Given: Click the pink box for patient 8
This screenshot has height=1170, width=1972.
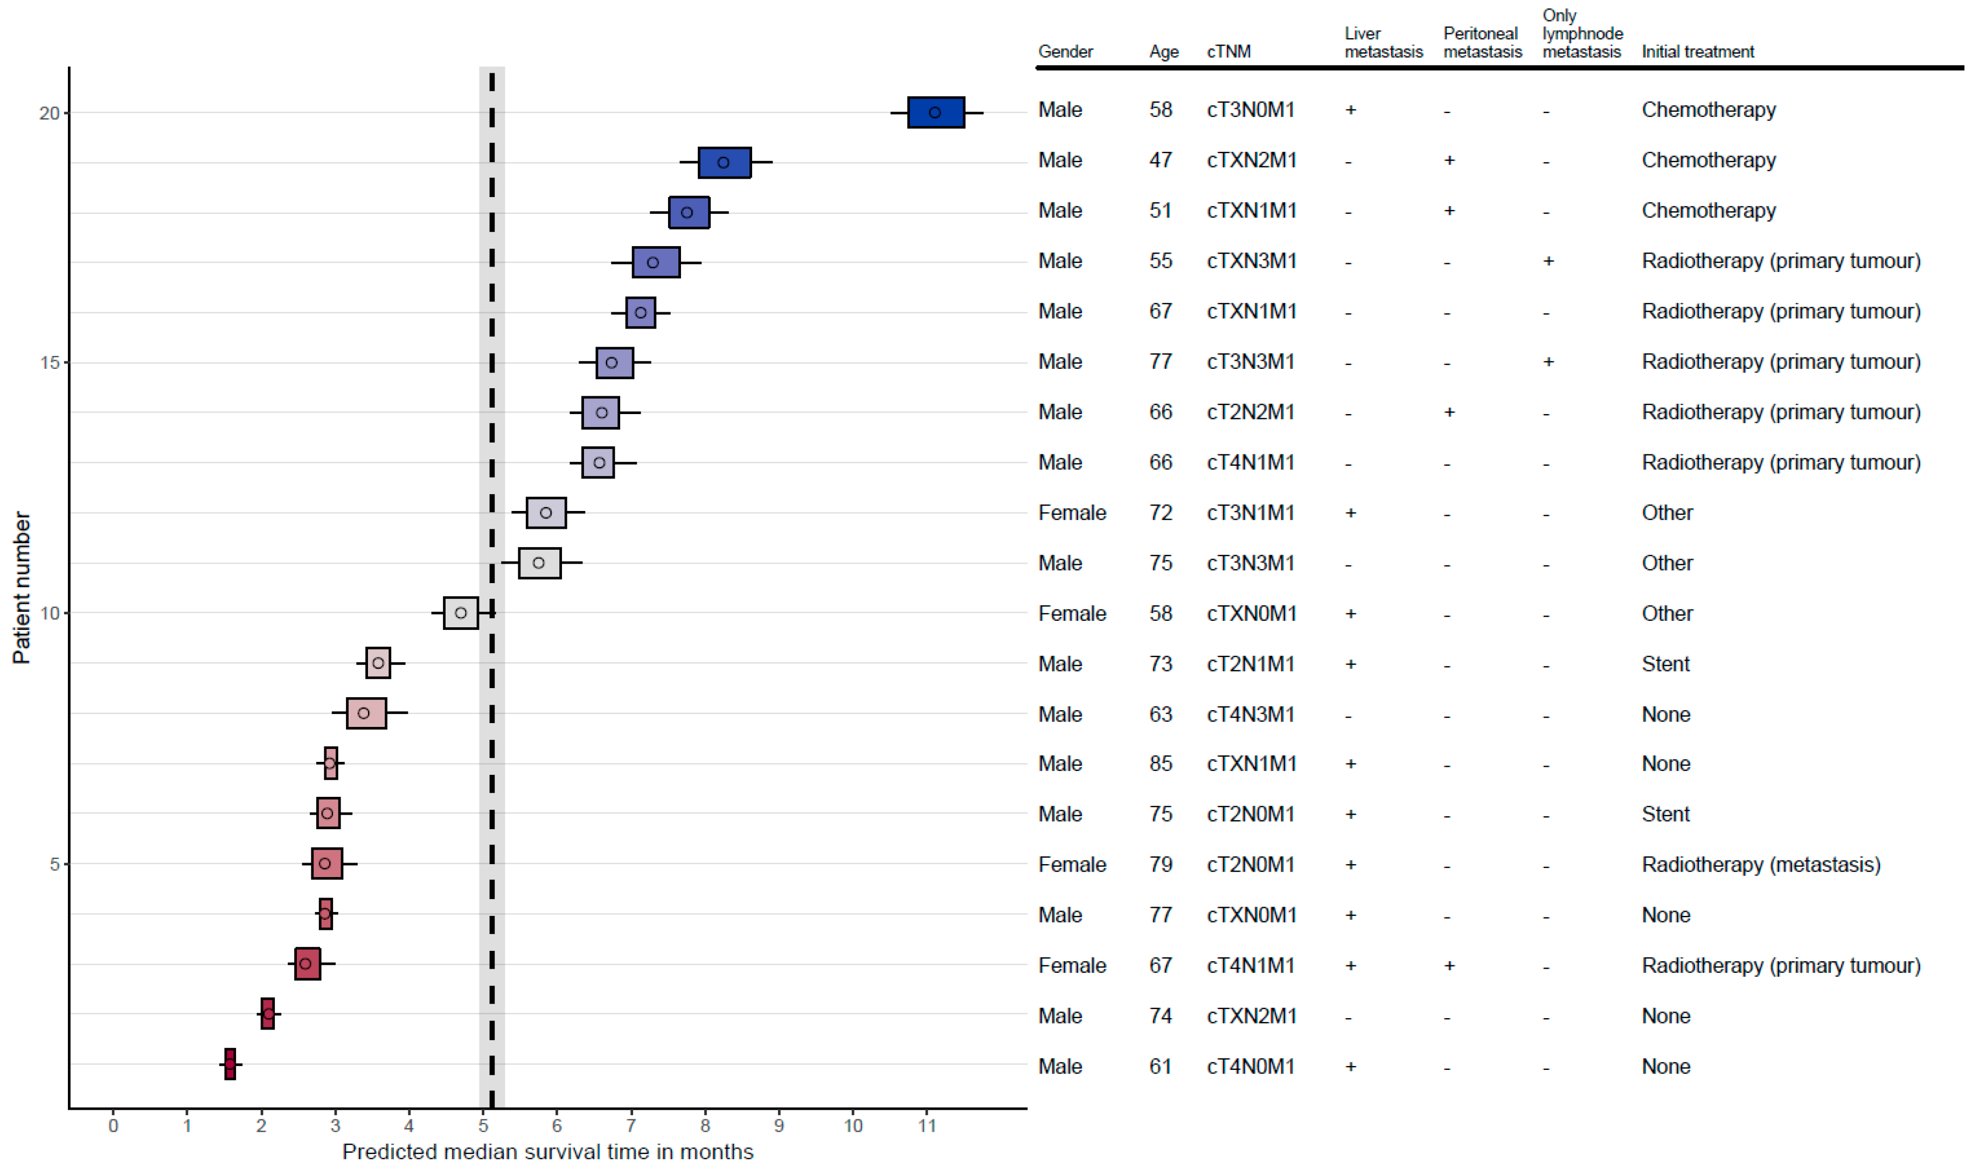Looking at the screenshot, I should tap(366, 713).
